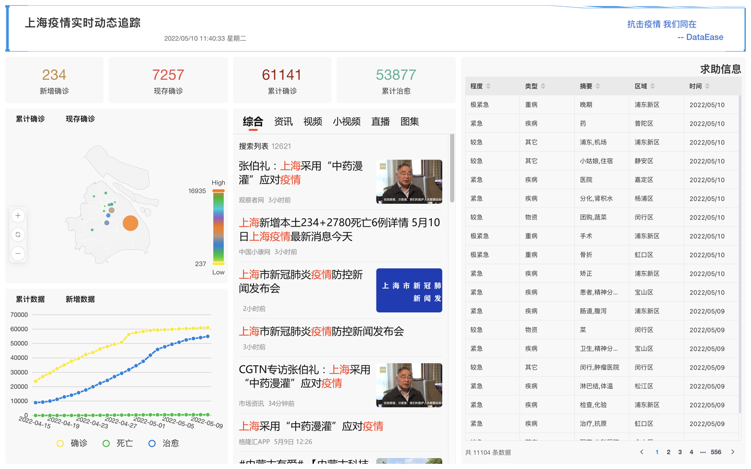Sort table by 程度 column arrows

coord(488,86)
